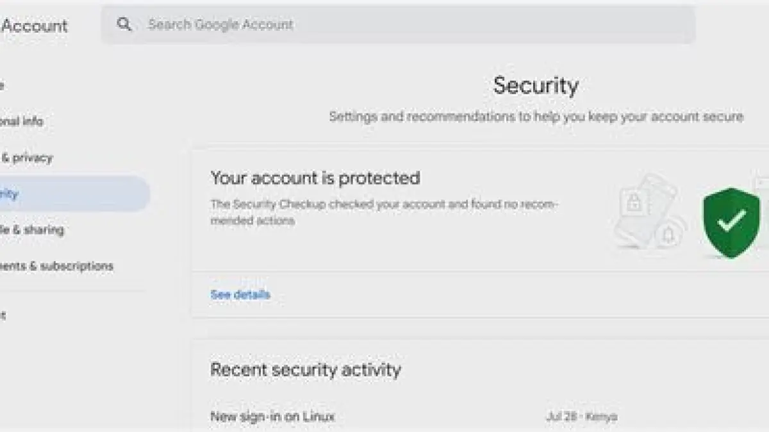Image resolution: width=769 pixels, height=432 pixels.
Task: Click the Jul 28 Kenya activity detail
Action: pos(581,417)
